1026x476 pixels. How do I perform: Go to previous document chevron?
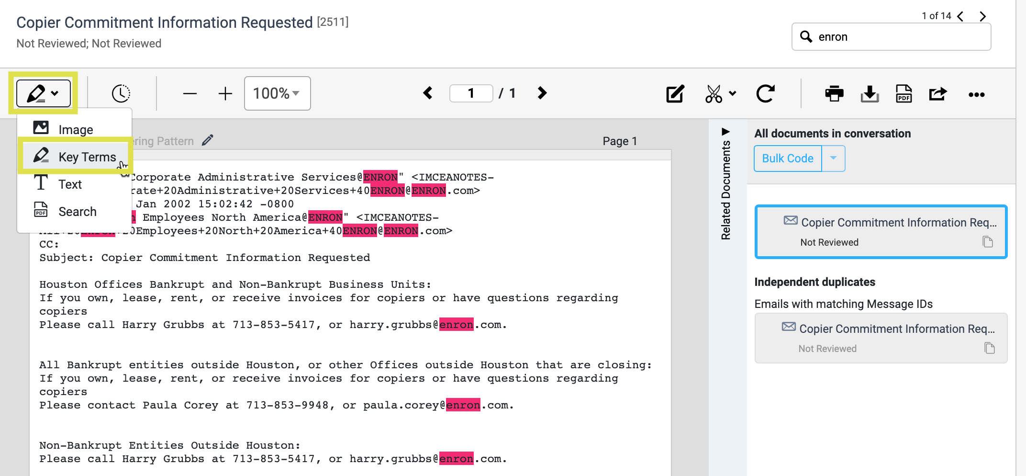coord(960,16)
